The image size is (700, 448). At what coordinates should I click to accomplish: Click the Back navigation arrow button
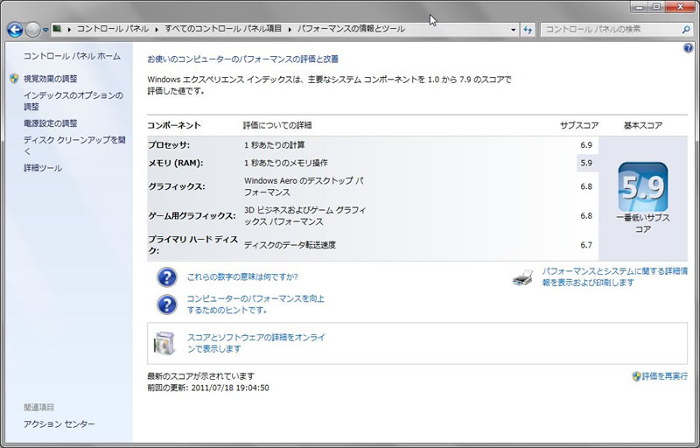(x=14, y=29)
